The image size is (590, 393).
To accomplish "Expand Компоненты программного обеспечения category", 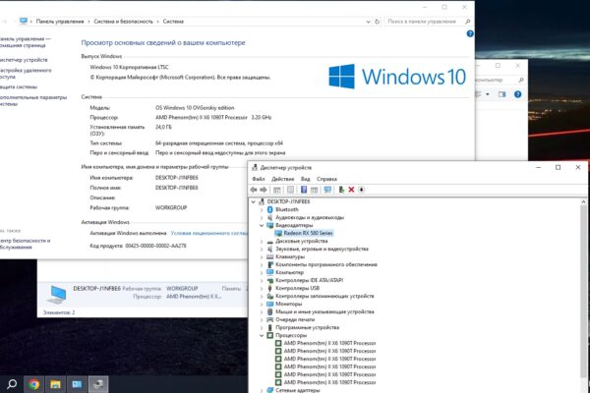I will (x=262, y=264).
